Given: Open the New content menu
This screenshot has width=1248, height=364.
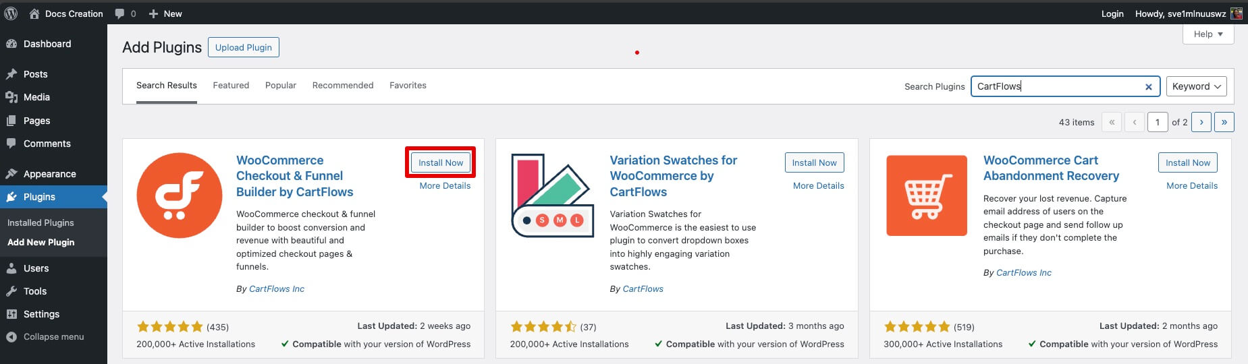Looking at the screenshot, I should click(x=165, y=13).
